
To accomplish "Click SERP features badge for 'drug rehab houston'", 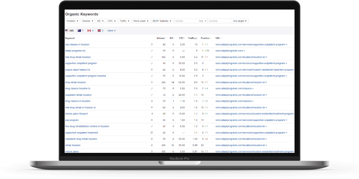I will [151, 82].
